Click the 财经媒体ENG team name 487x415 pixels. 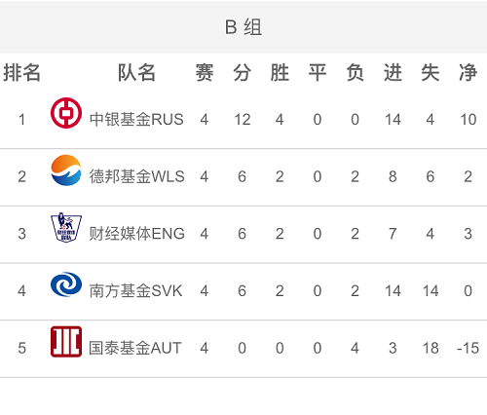point(137,234)
